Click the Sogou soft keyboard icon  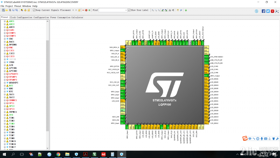pos(266,139)
